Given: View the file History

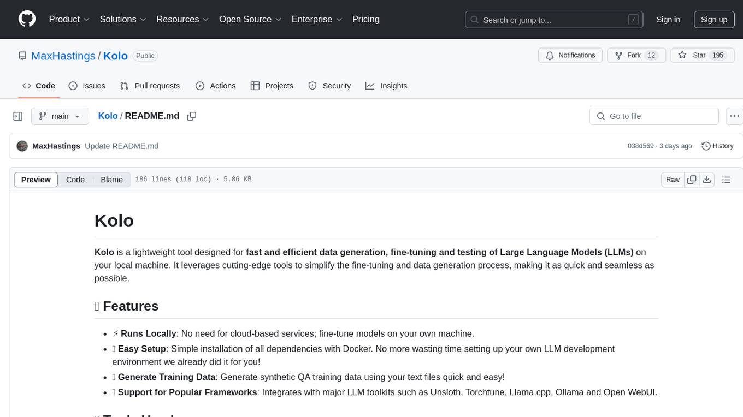Looking at the screenshot, I should [x=717, y=146].
